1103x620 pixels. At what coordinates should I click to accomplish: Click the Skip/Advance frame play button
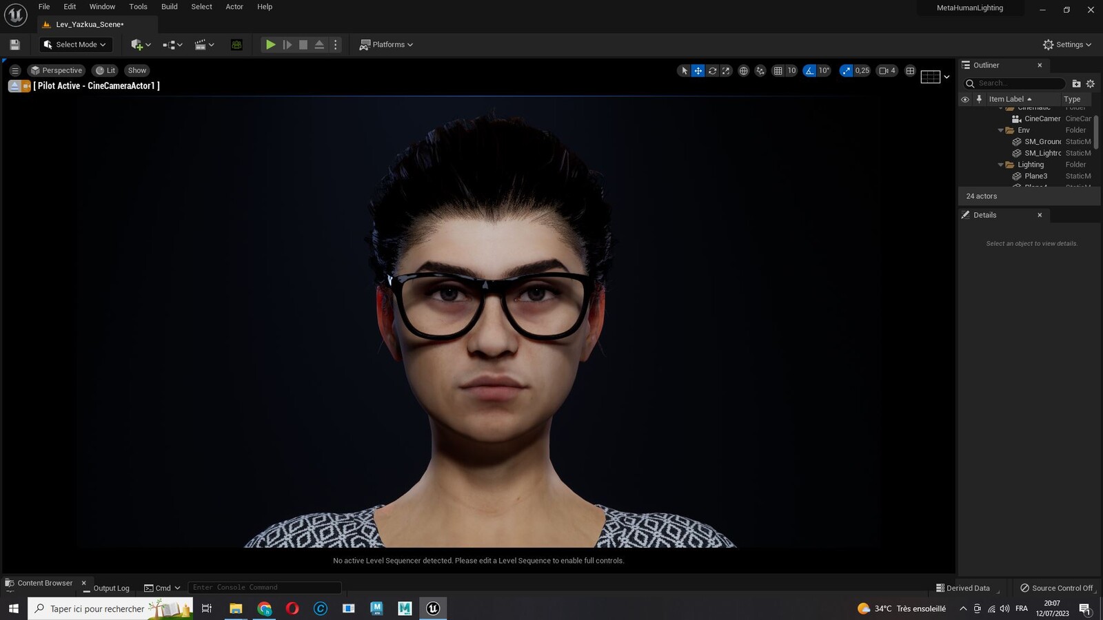point(287,45)
